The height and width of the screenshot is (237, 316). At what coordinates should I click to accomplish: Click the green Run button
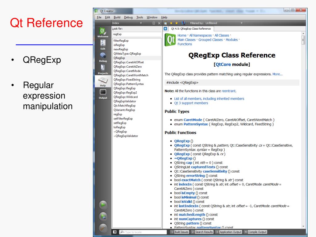pos(103,205)
